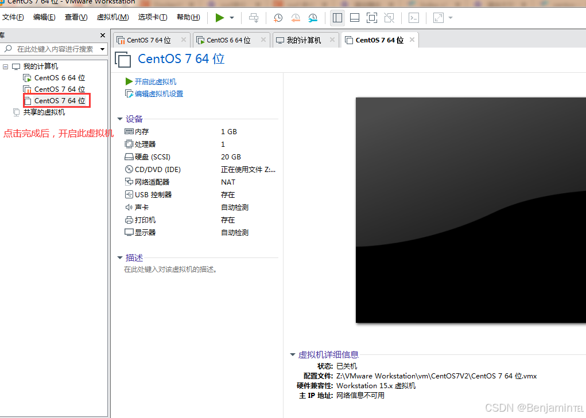The width and height of the screenshot is (586, 418).
Task: Click the library search input field
Action: pos(54,49)
